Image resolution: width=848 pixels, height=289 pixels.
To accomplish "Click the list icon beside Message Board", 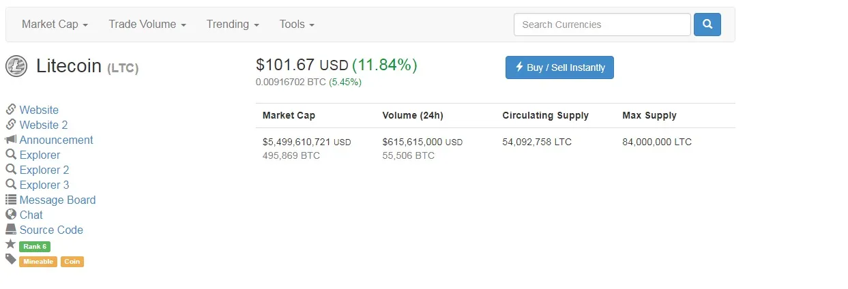I will pos(11,200).
